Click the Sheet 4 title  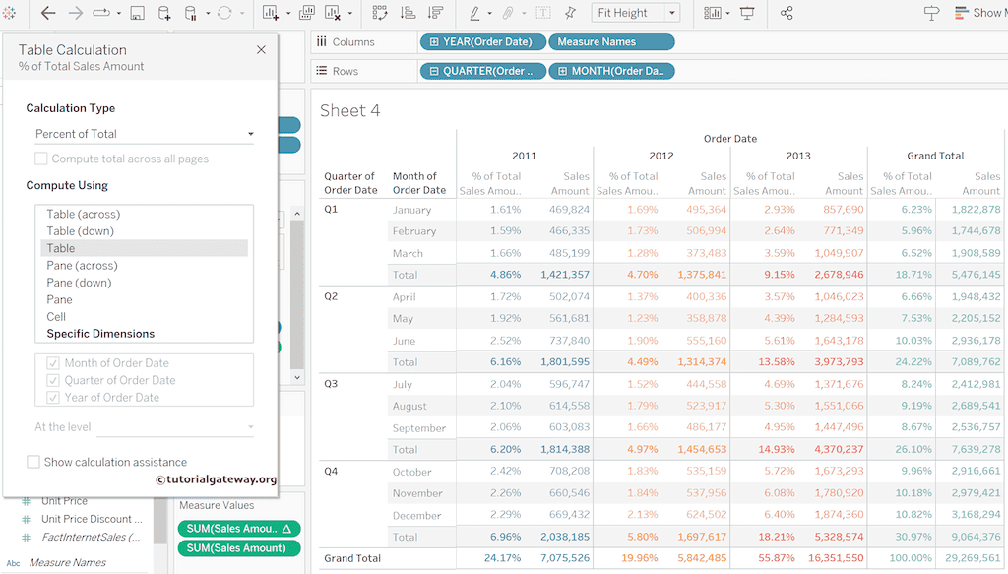[x=349, y=110]
